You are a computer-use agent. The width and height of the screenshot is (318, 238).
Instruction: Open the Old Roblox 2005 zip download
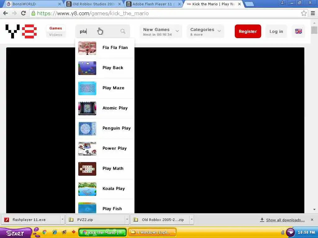pos(160,220)
